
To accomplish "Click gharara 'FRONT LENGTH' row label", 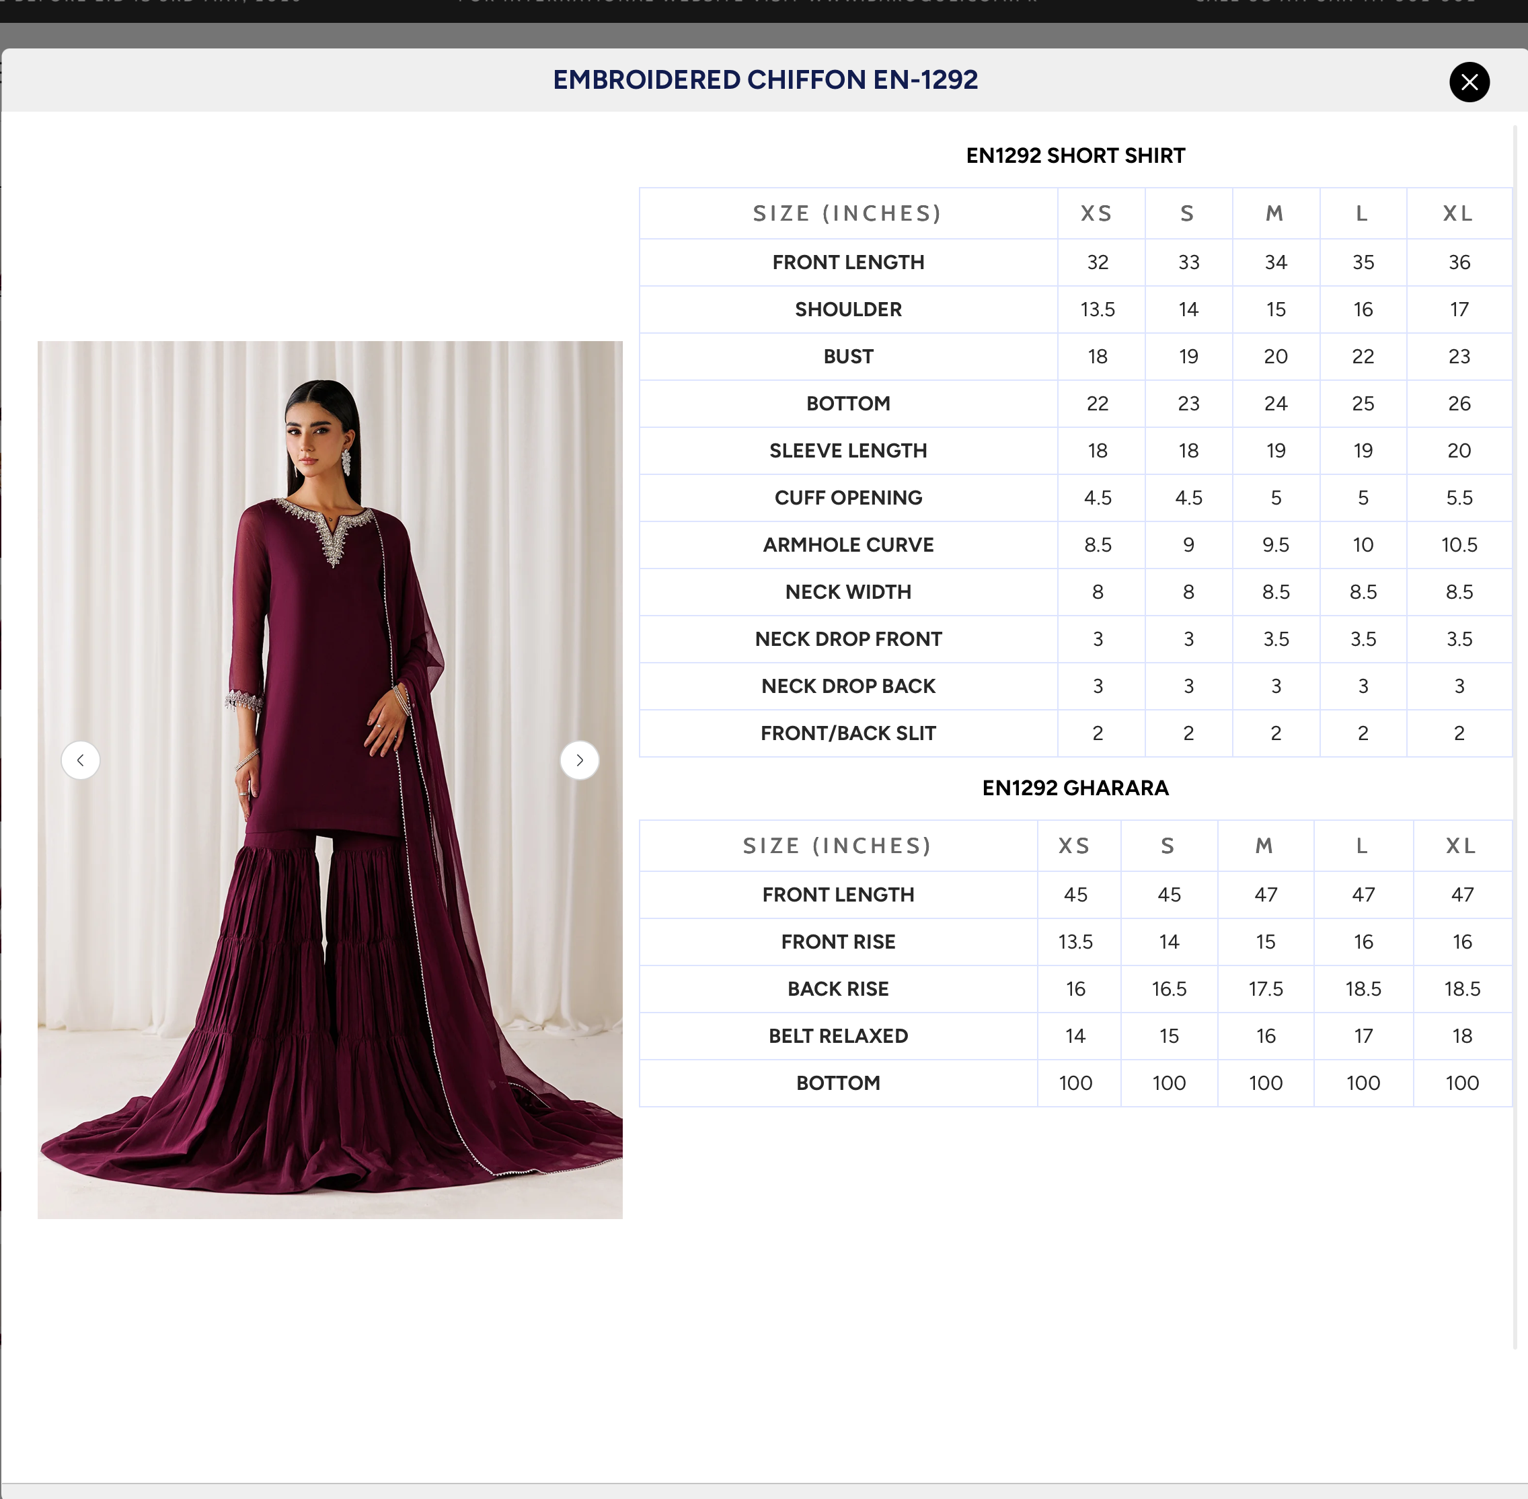I will pyautogui.click(x=838, y=894).
